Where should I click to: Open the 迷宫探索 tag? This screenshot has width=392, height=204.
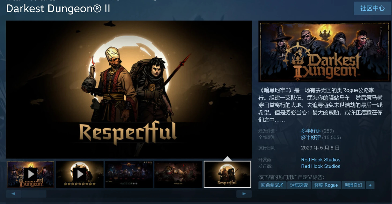pyautogui.click(x=299, y=185)
